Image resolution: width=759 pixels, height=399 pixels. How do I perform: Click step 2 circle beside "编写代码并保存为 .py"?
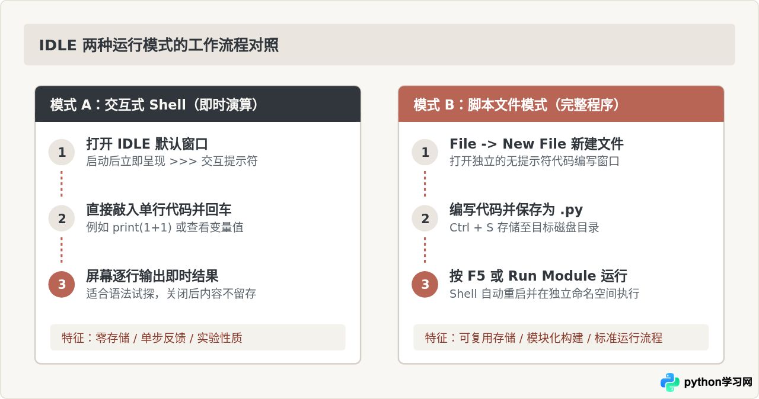click(x=425, y=218)
